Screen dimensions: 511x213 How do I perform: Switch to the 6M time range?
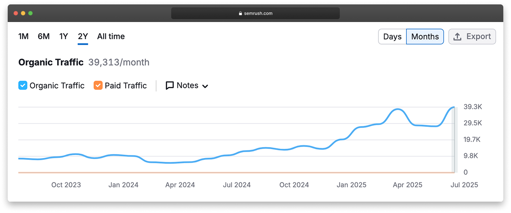[x=44, y=36]
